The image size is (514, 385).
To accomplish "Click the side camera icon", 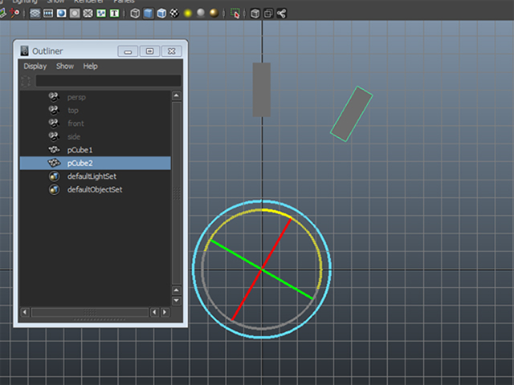I will (x=54, y=136).
